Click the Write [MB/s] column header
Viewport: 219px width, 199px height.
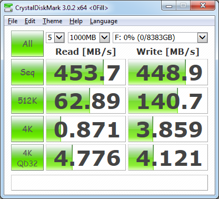click(168, 52)
